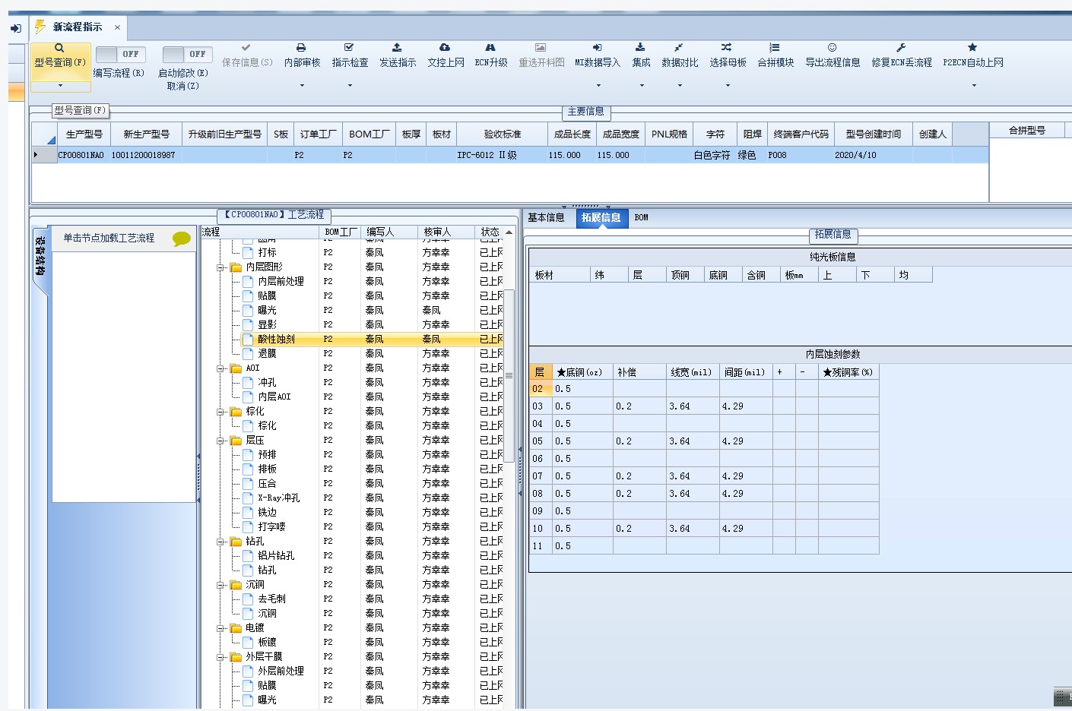Click 3.64 线宽 value in layer 05

pyautogui.click(x=680, y=441)
